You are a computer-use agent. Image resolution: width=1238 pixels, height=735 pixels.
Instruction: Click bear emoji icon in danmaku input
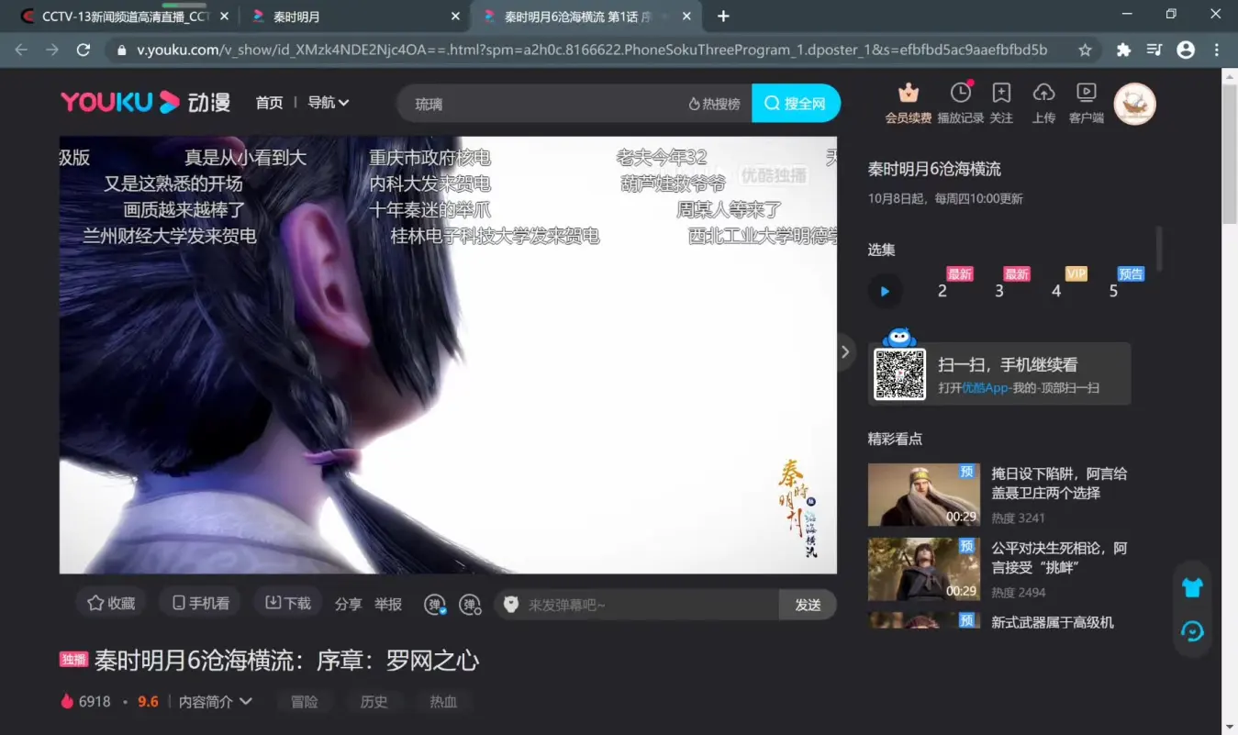[511, 605]
